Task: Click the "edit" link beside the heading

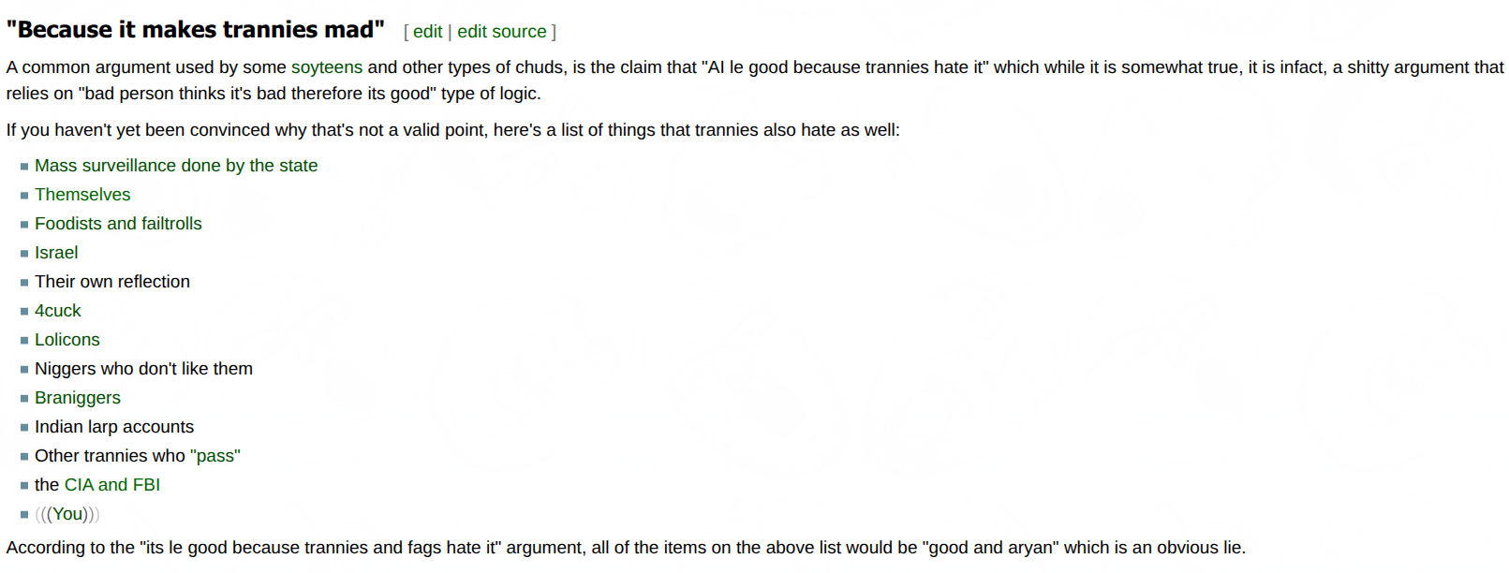Action: click(427, 32)
